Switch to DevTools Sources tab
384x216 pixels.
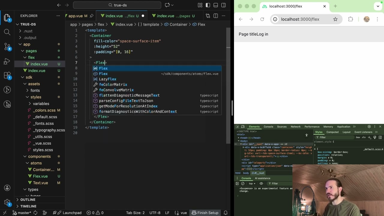point(282,127)
